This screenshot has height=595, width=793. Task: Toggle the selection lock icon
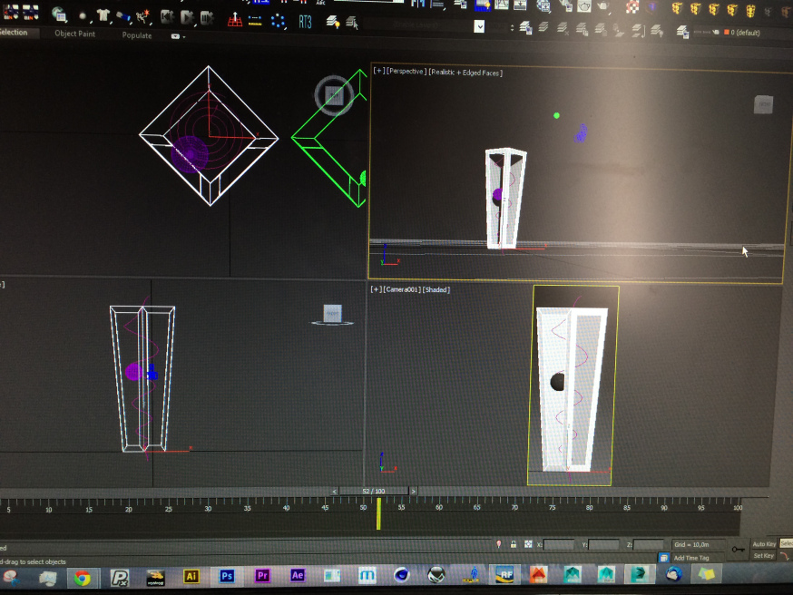coord(514,544)
